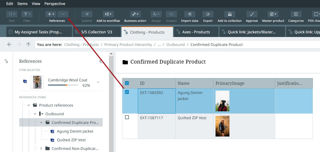Image resolution: width=320 pixels, height=152 pixels.
Task: Click the Quilted ZIP Vest primary image thumbnail
Action: point(222,126)
